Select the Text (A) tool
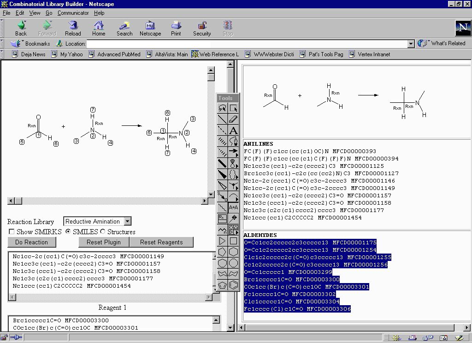This screenshot has width=472, height=343. click(233, 130)
